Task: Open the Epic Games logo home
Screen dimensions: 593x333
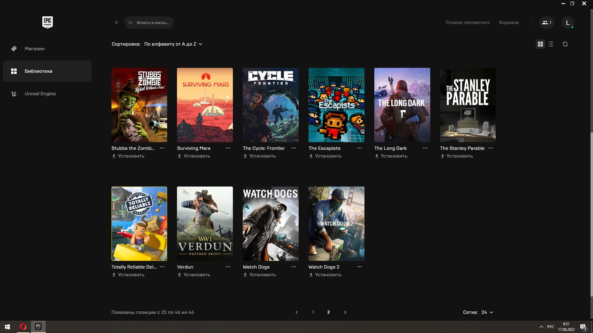Action: 47,22
